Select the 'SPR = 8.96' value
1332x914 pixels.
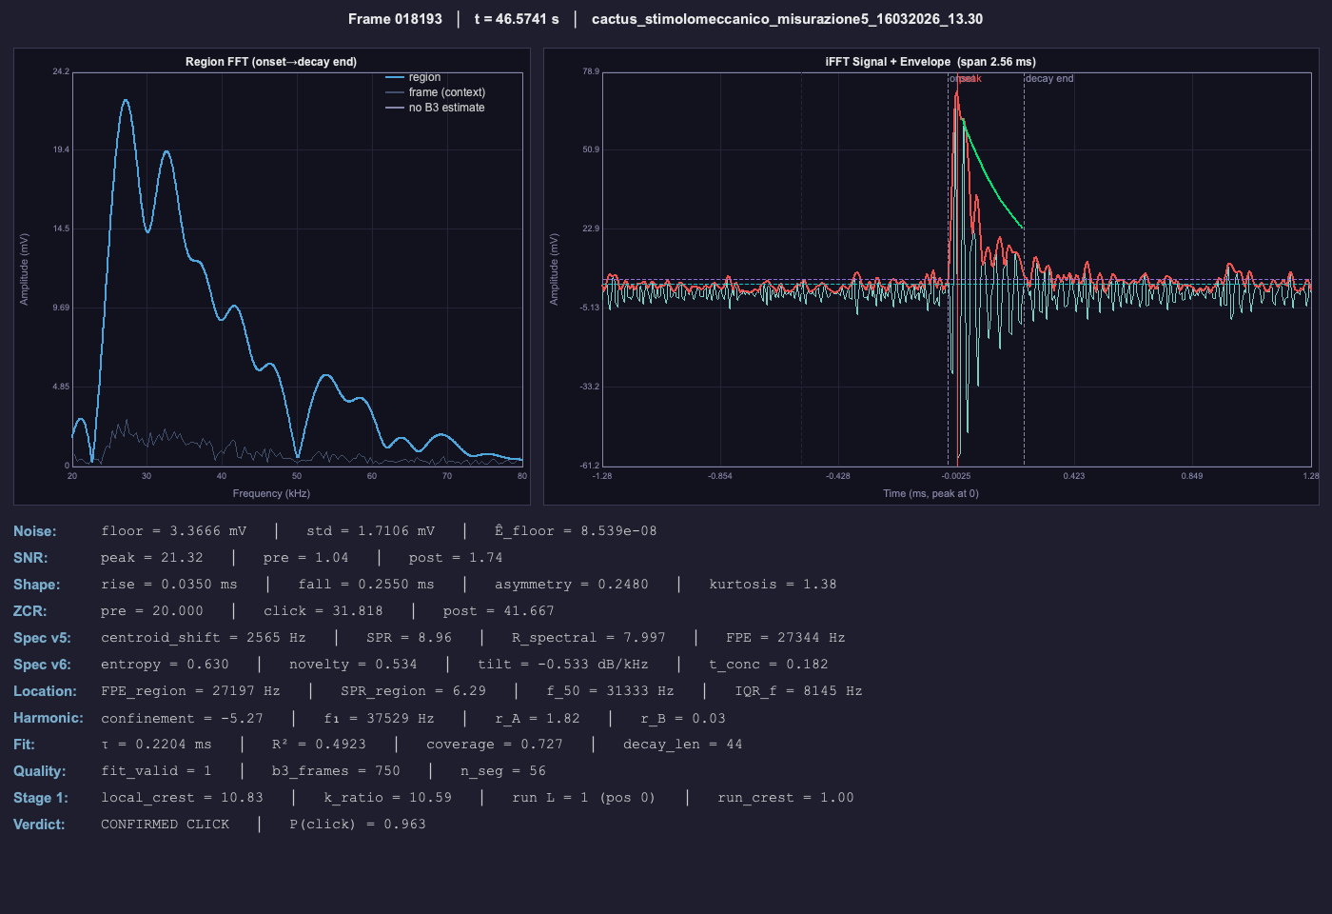pos(409,638)
